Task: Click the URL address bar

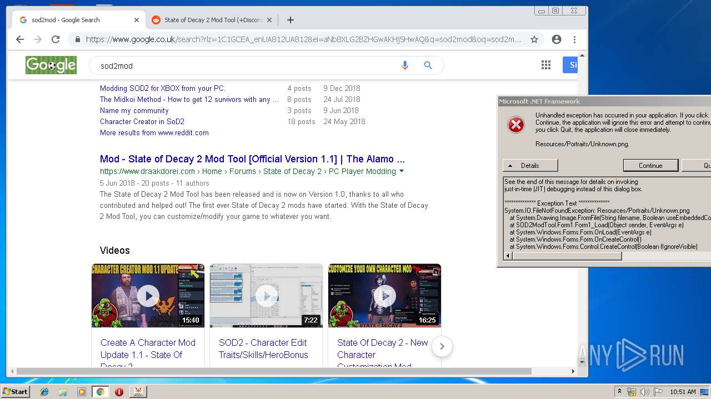Action: pyautogui.click(x=303, y=39)
